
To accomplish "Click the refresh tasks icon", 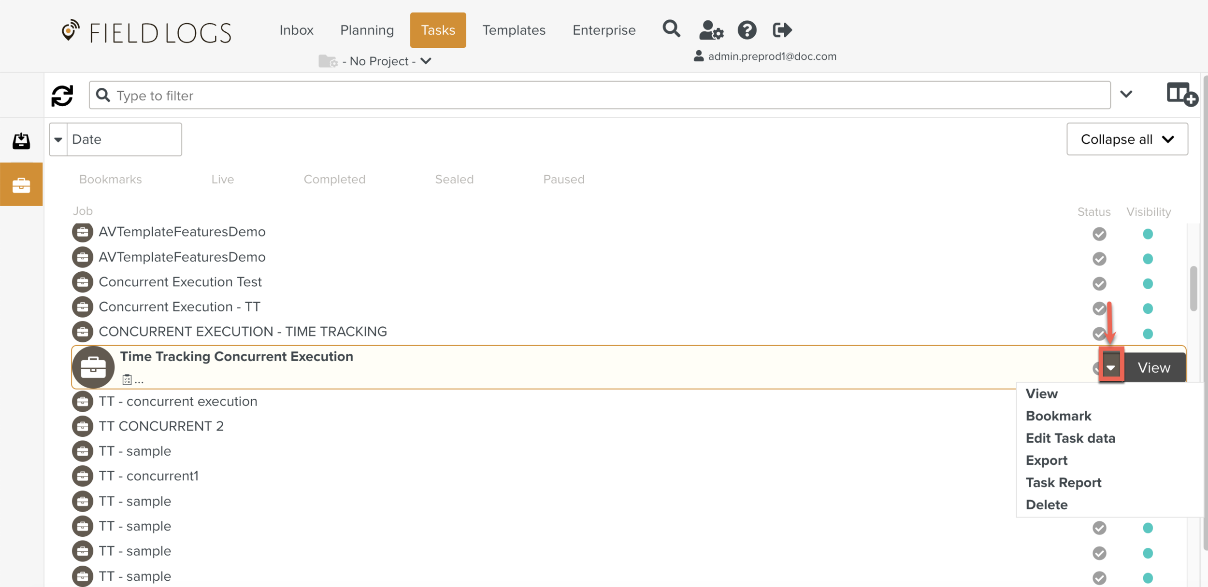I will click(x=62, y=96).
